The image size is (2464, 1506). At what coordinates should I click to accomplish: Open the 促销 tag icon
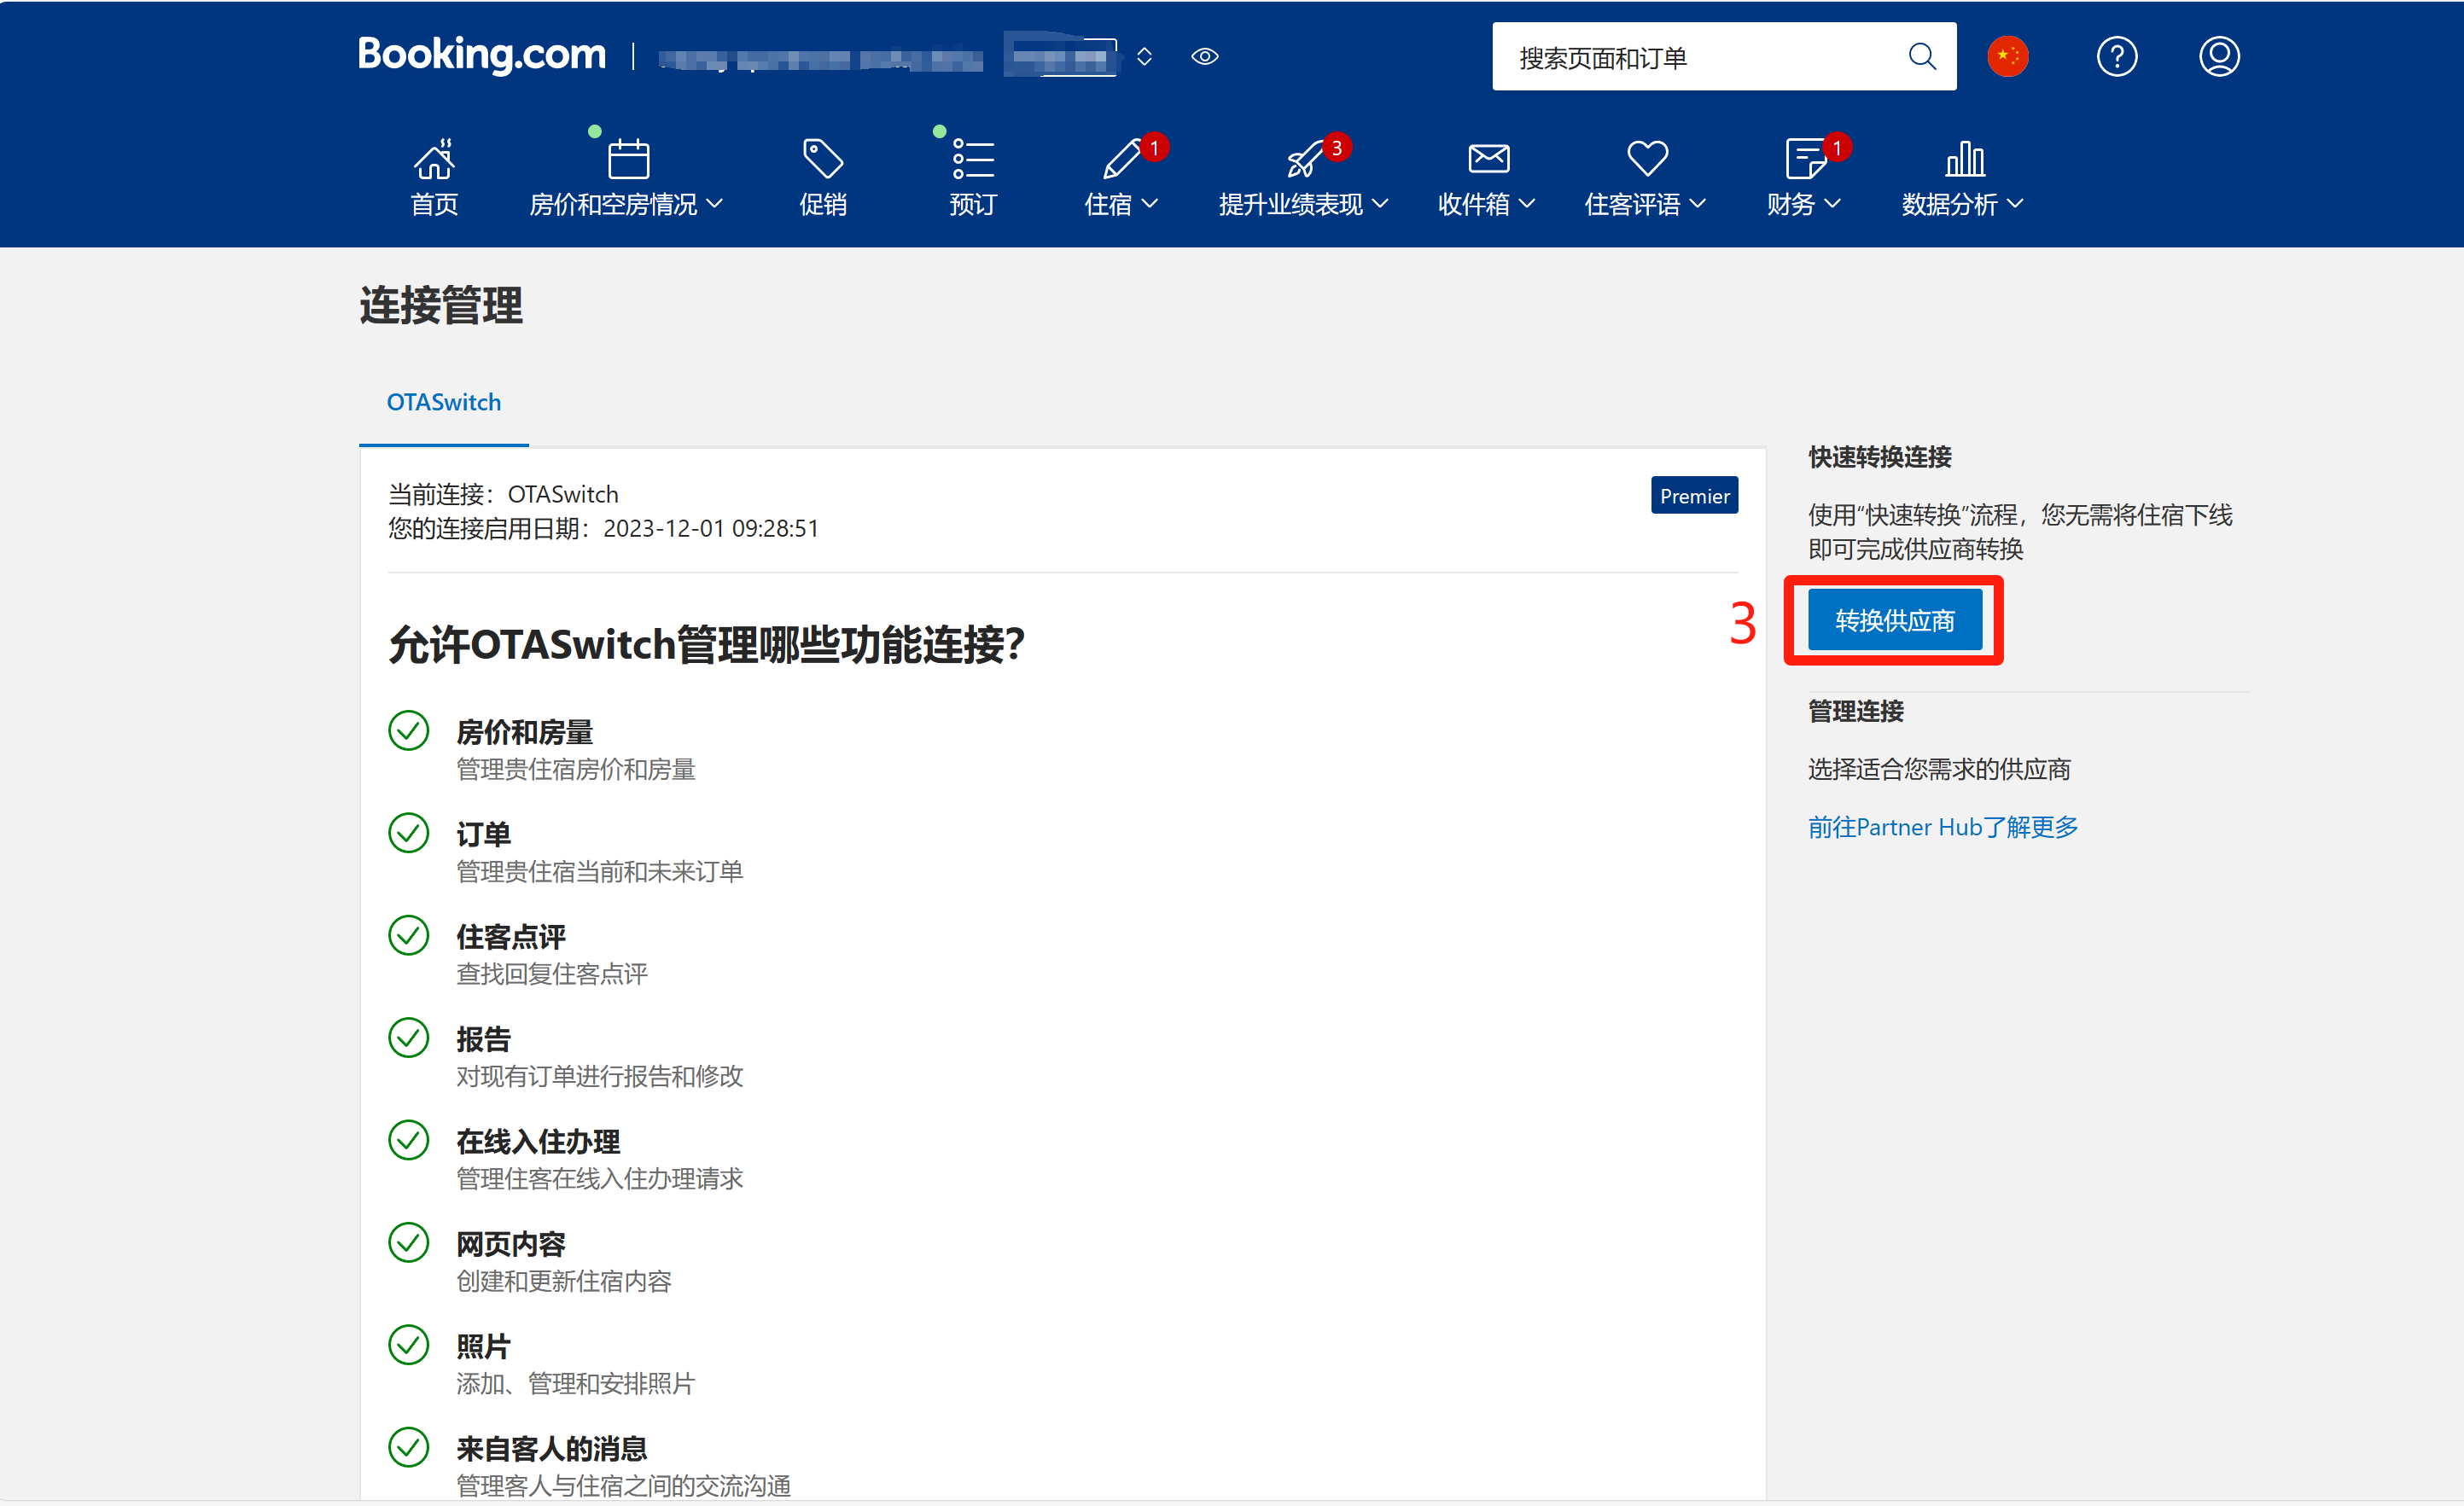823,158
